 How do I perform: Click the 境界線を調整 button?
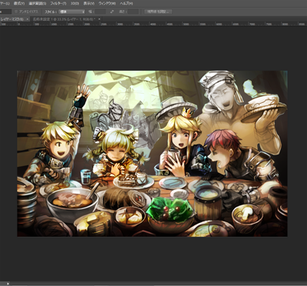[158, 12]
